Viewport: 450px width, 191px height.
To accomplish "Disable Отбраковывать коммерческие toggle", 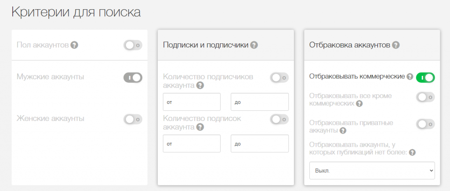I will (425, 78).
